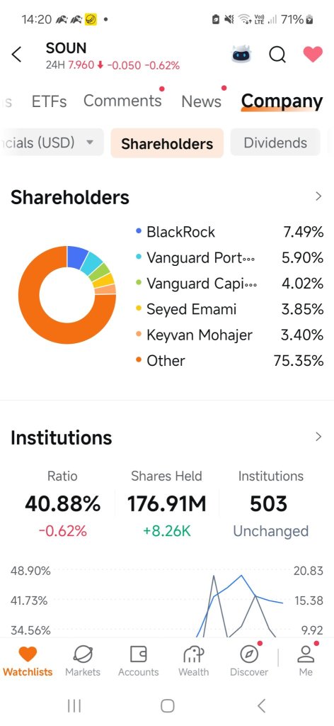This screenshot has height=726, width=334.
Task: Open the Me profile icon
Action: click(x=306, y=654)
